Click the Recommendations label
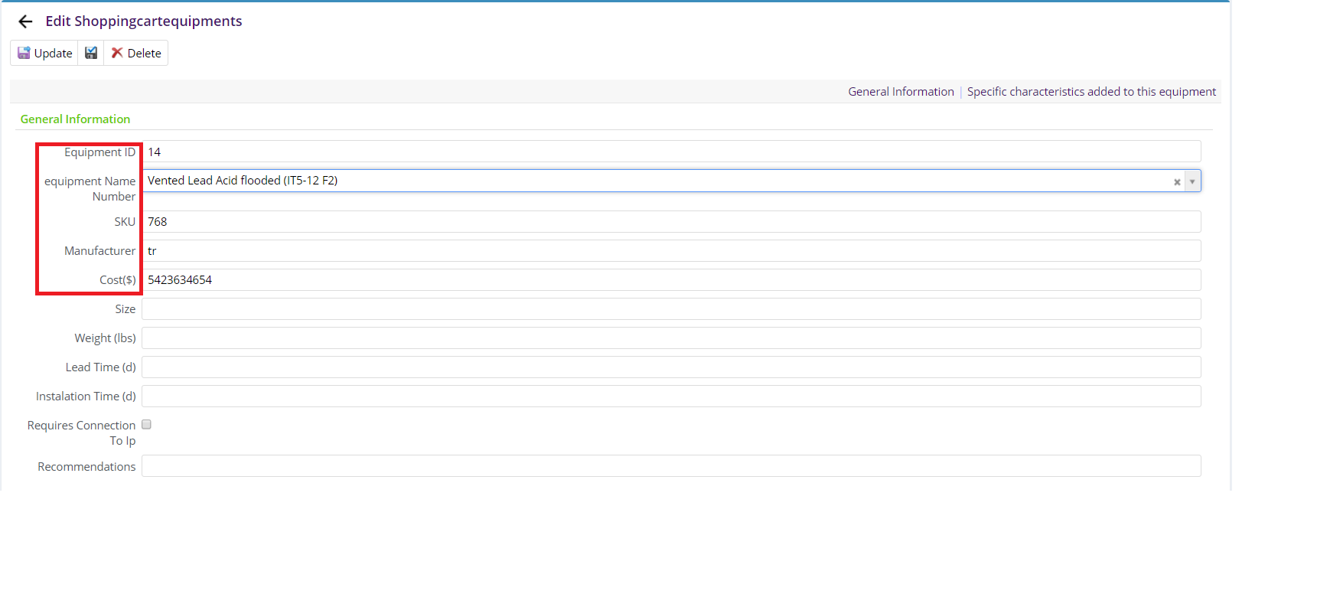1317x607 pixels. (x=86, y=467)
